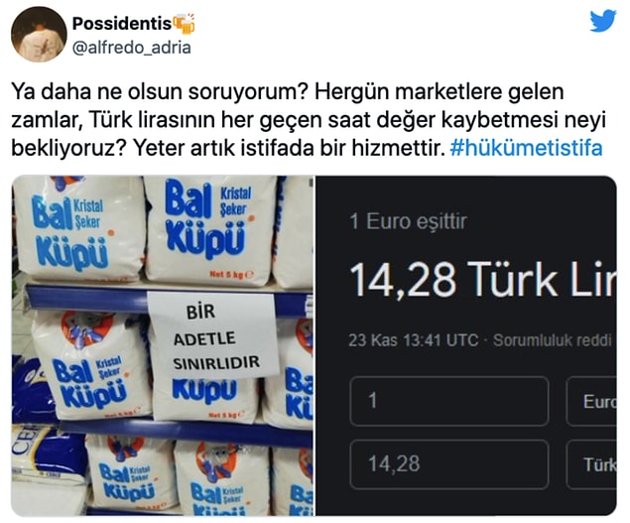Expand the Euro currency dropdown
This screenshot has height=523, width=630.
click(x=591, y=401)
